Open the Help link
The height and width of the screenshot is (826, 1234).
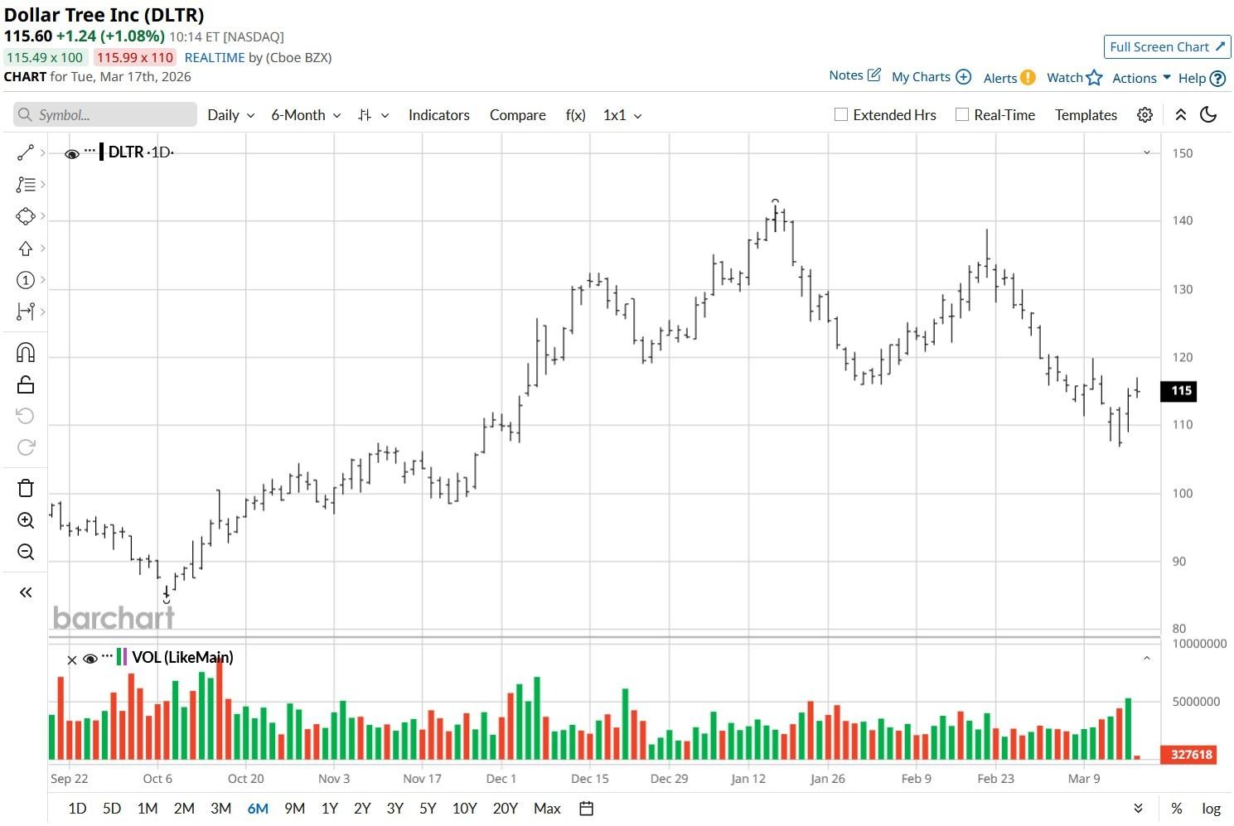[x=1202, y=78]
